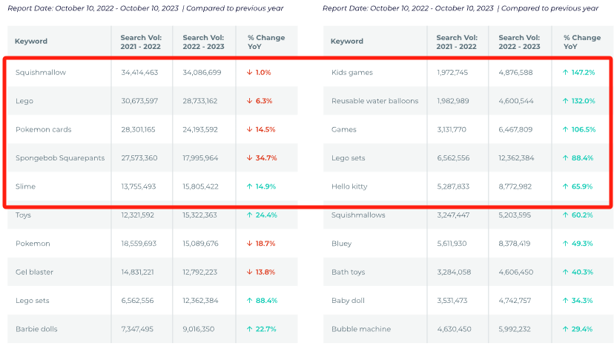Click the value 27,573,360
This screenshot has width=614, height=352.
[x=139, y=158]
